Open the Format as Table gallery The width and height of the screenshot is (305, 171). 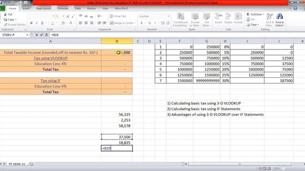tap(195, 20)
